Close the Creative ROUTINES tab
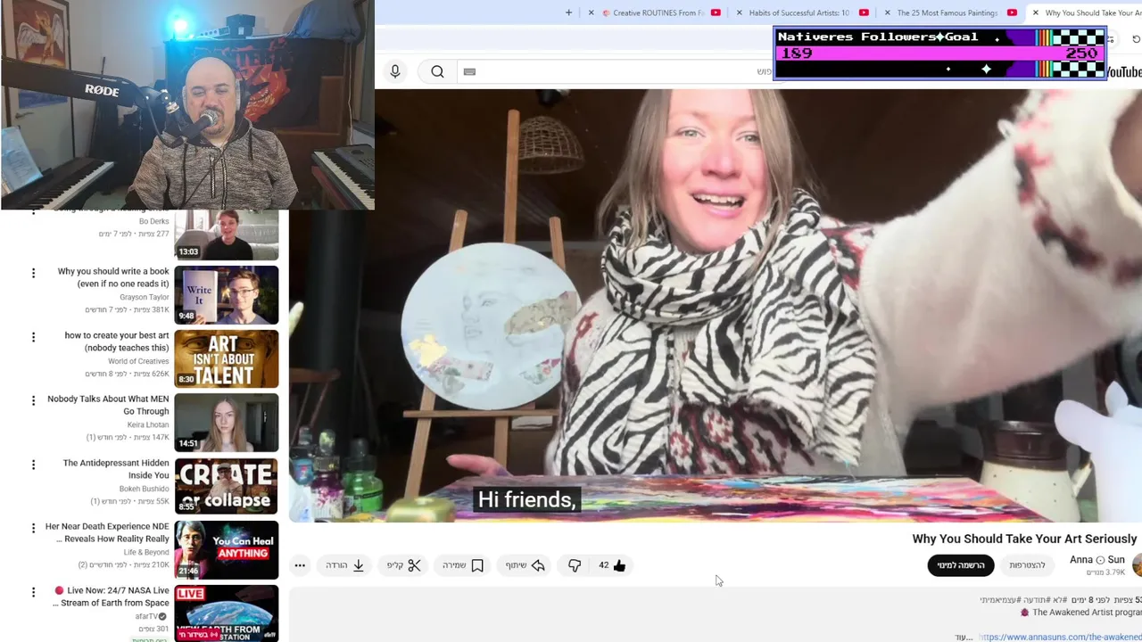1142x642 pixels. coord(591,12)
